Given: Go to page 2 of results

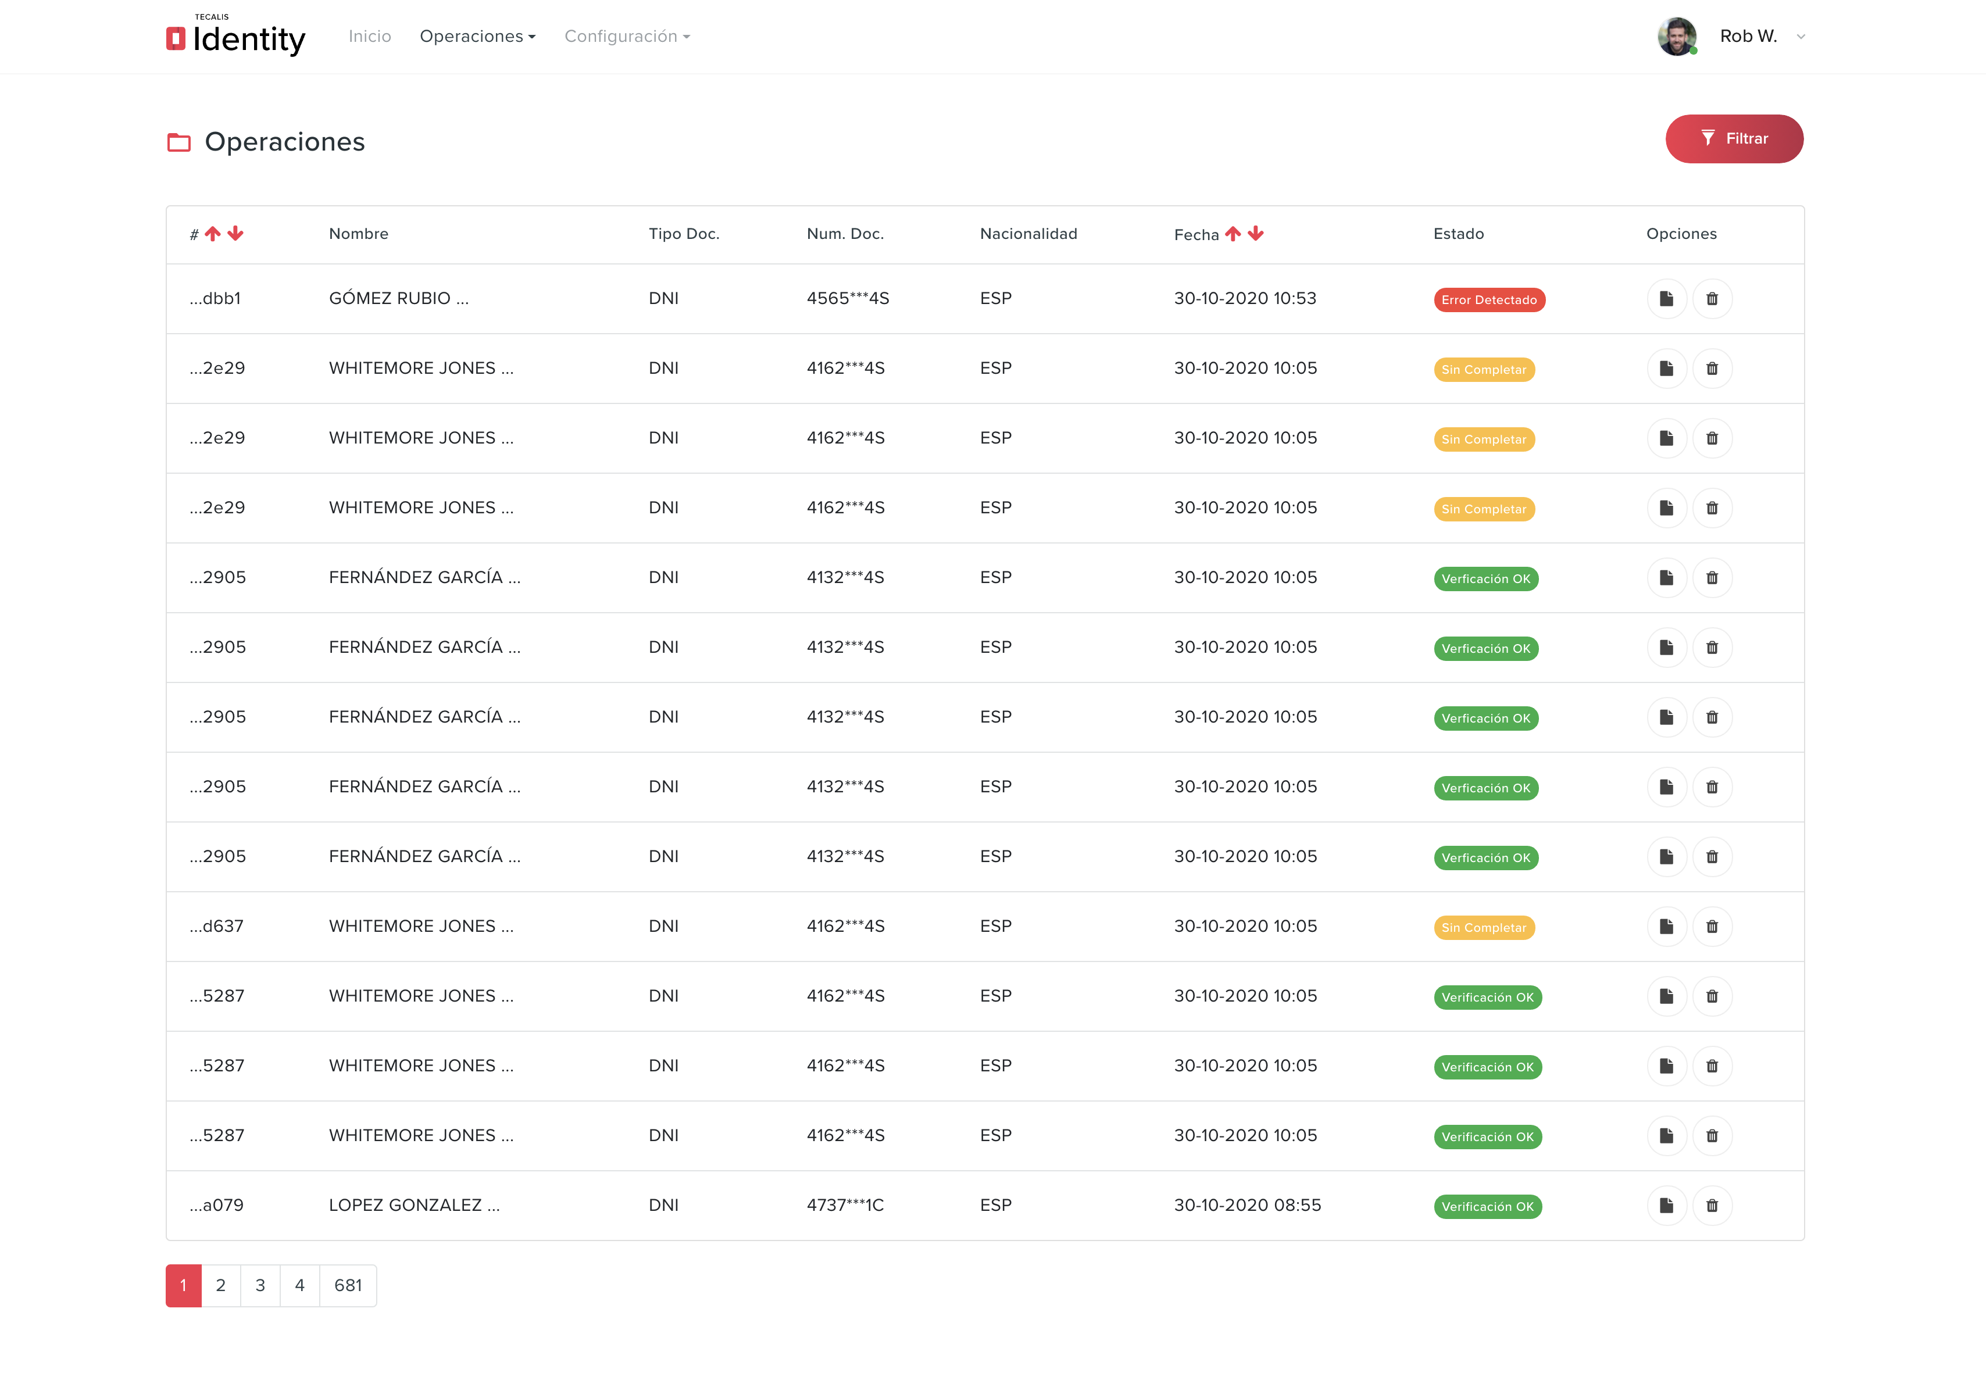Looking at the screenshot, I should (x=220, y=1285).
